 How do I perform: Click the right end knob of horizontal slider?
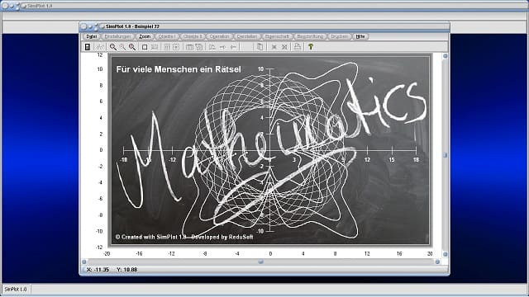pos(437,262)
